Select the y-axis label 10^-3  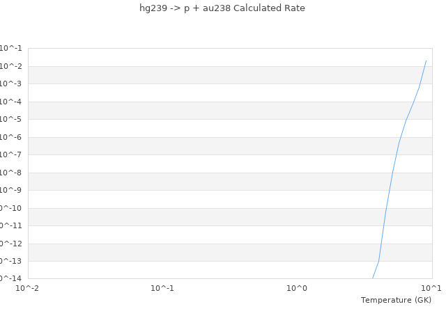point(10,83)
